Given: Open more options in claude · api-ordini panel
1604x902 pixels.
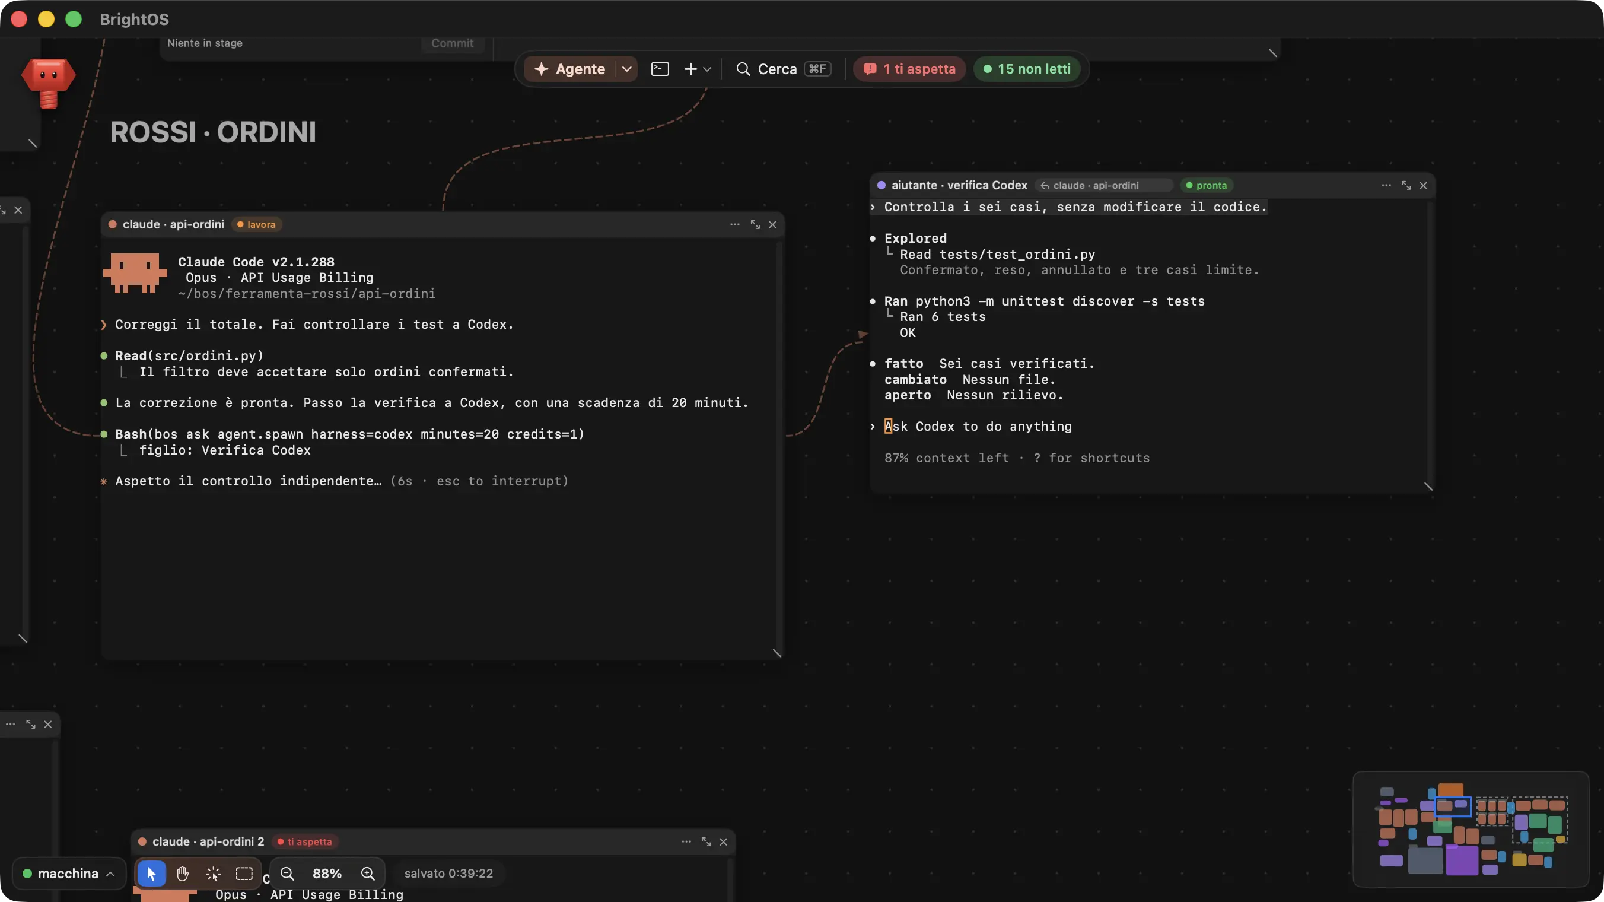Looking at the screenshot, I should click(x=735, y=224).
